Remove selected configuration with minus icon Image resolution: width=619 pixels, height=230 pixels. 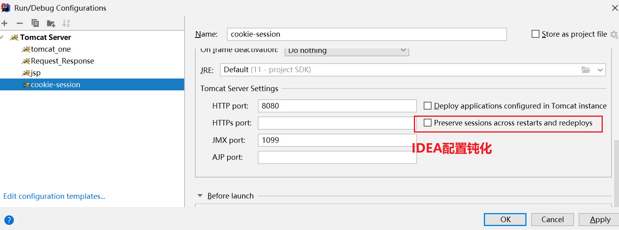19,23
